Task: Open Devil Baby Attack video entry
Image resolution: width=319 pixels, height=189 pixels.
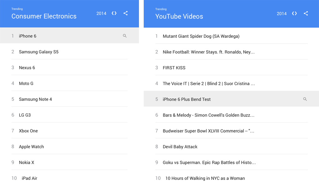Action: 180,147
